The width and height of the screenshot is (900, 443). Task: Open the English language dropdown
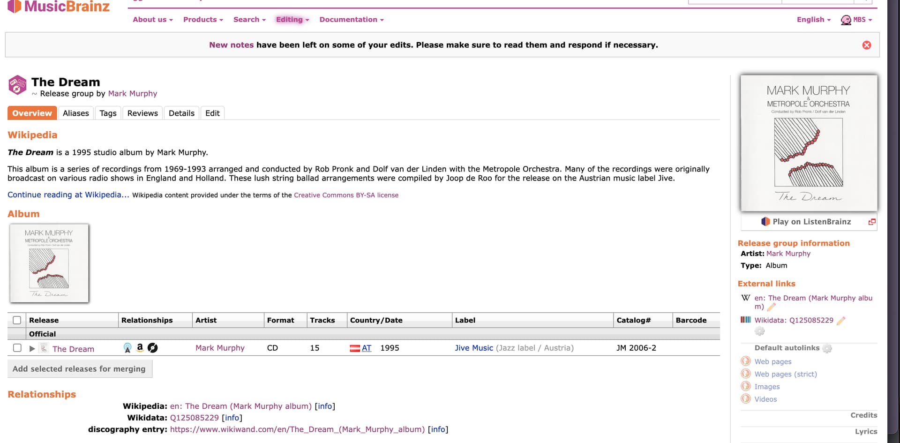click(814, 20)
